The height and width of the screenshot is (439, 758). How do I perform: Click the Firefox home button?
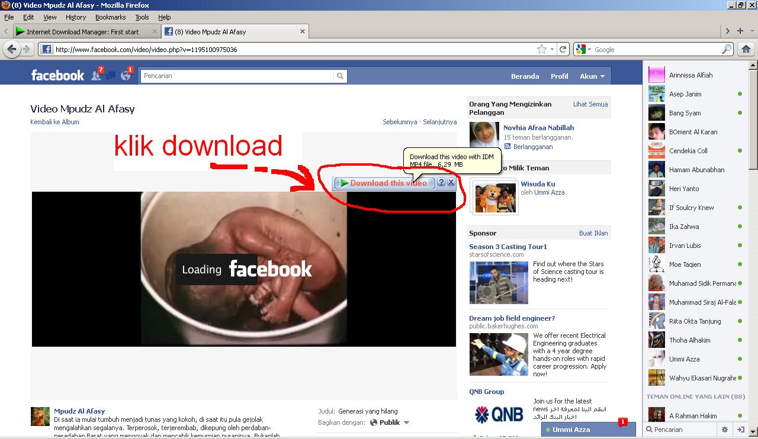746,50
